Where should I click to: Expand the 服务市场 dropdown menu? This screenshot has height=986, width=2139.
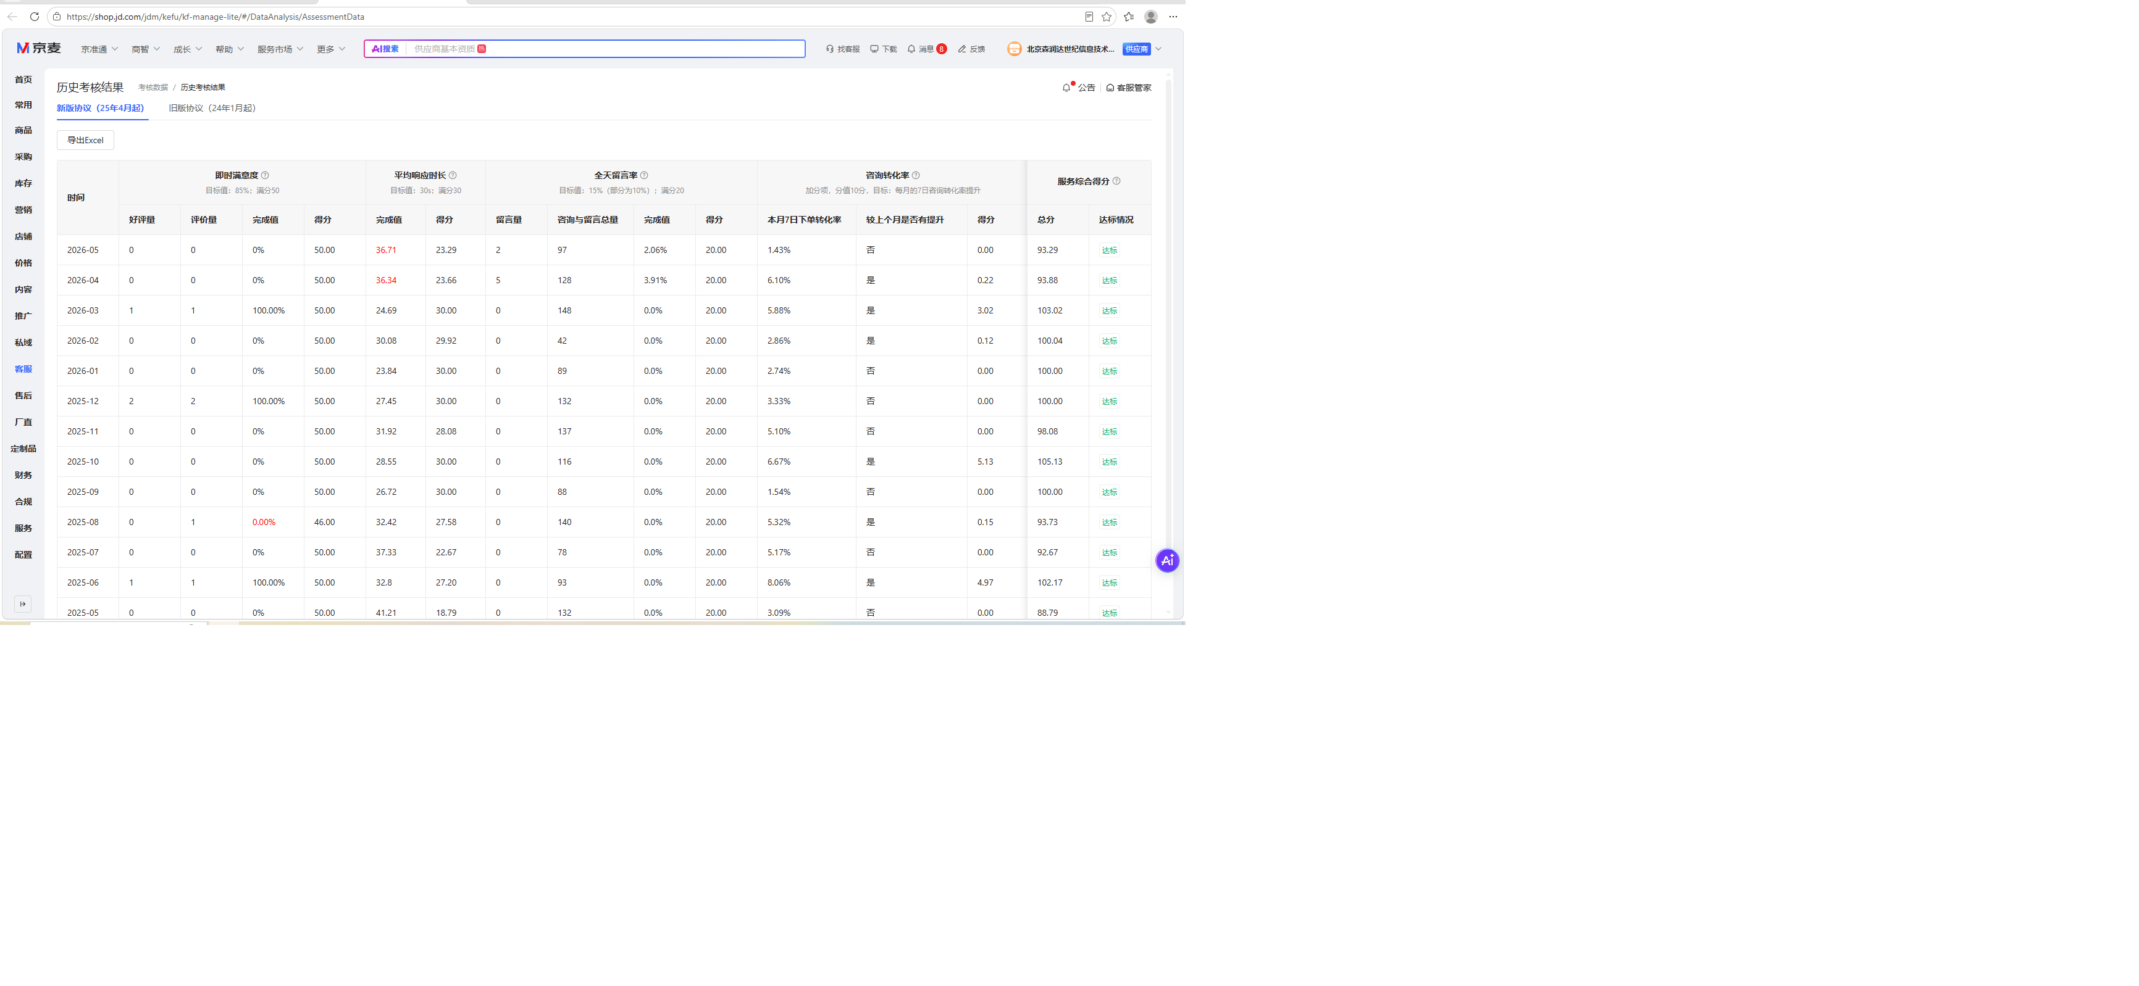point(280,49)
